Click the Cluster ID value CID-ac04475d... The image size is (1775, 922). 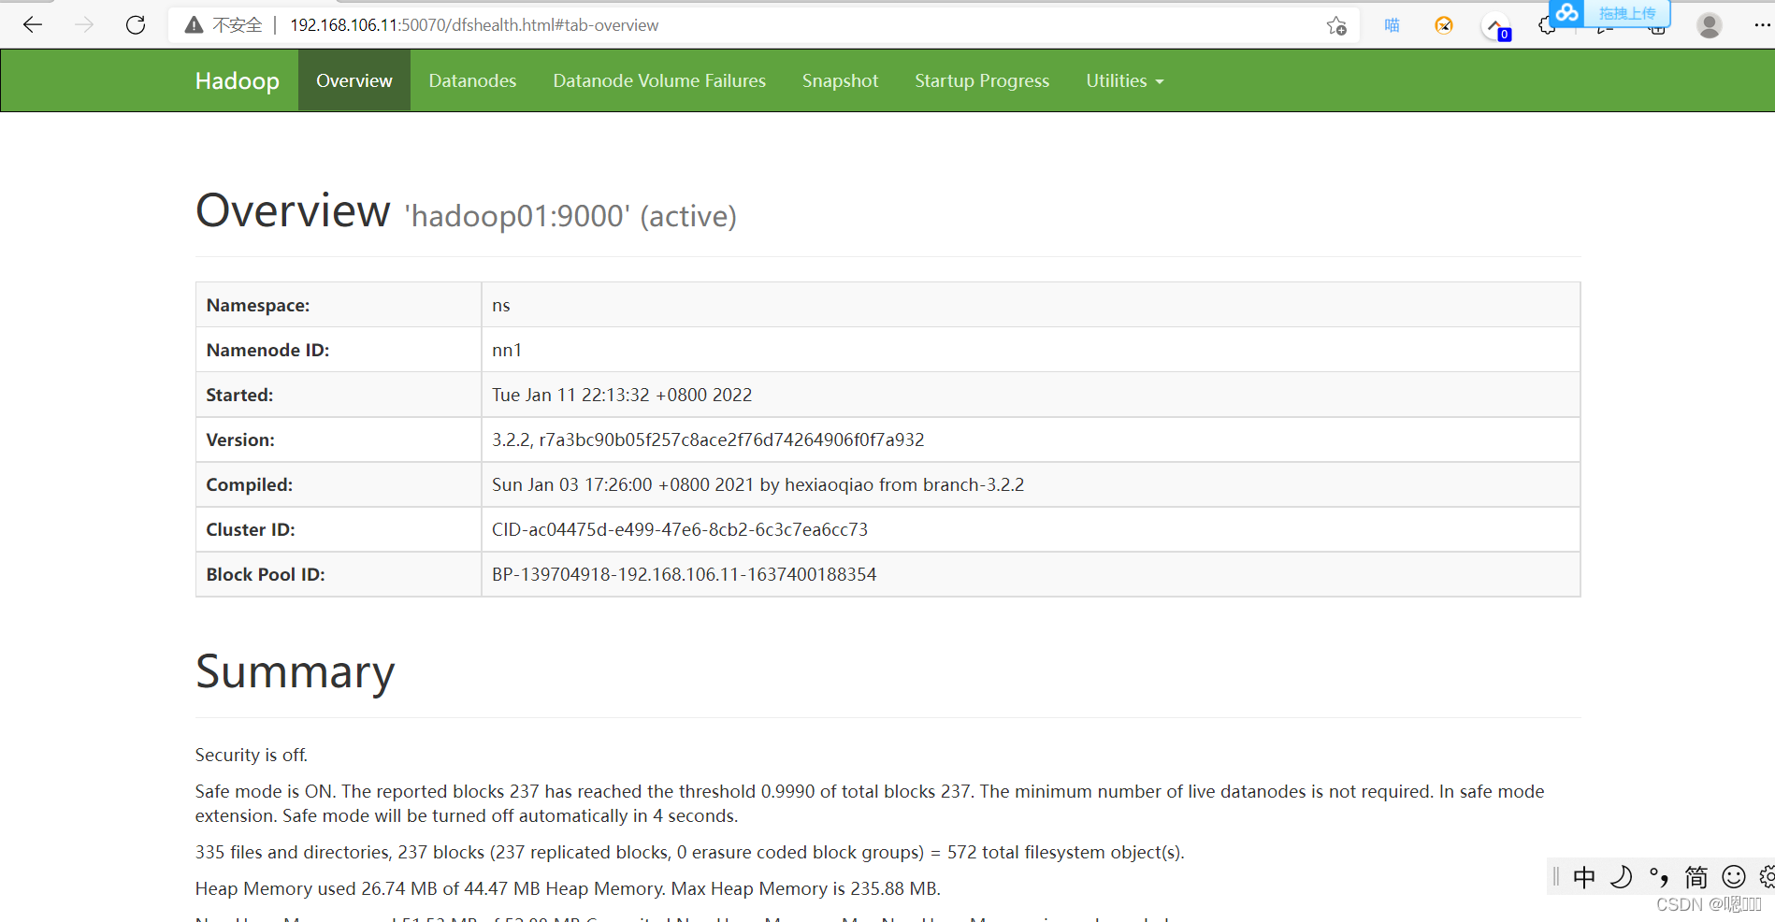pos(680,529)
